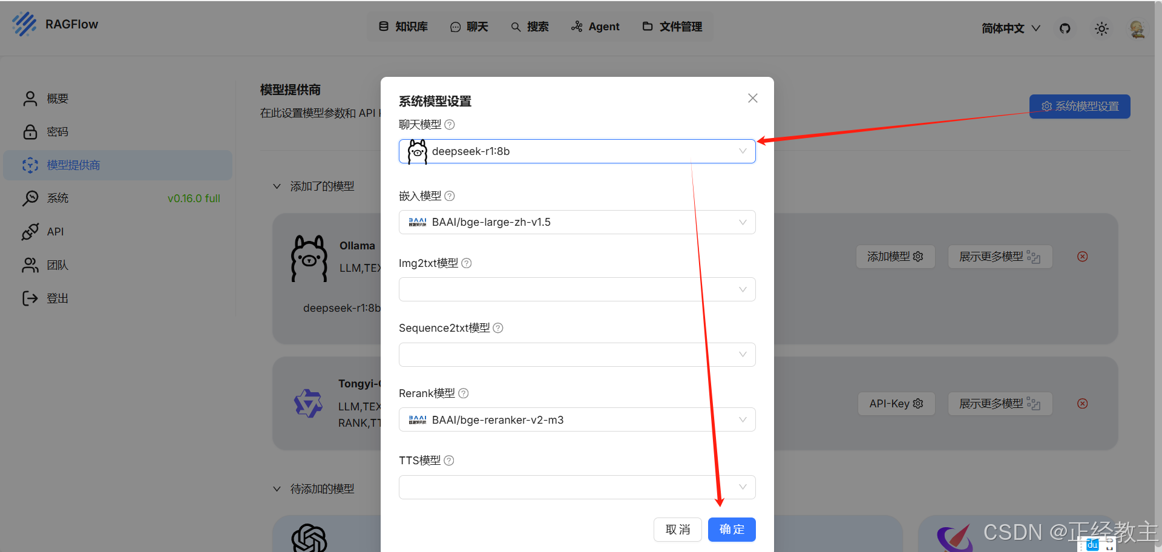Click the help icon next to 聊天模型
Screen dimensions: 1162x552
(450, 125)
